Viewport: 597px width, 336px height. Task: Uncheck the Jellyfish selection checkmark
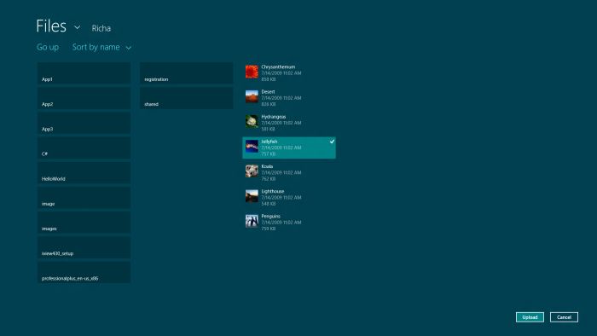pyautogui.click(x=332, y=142)
